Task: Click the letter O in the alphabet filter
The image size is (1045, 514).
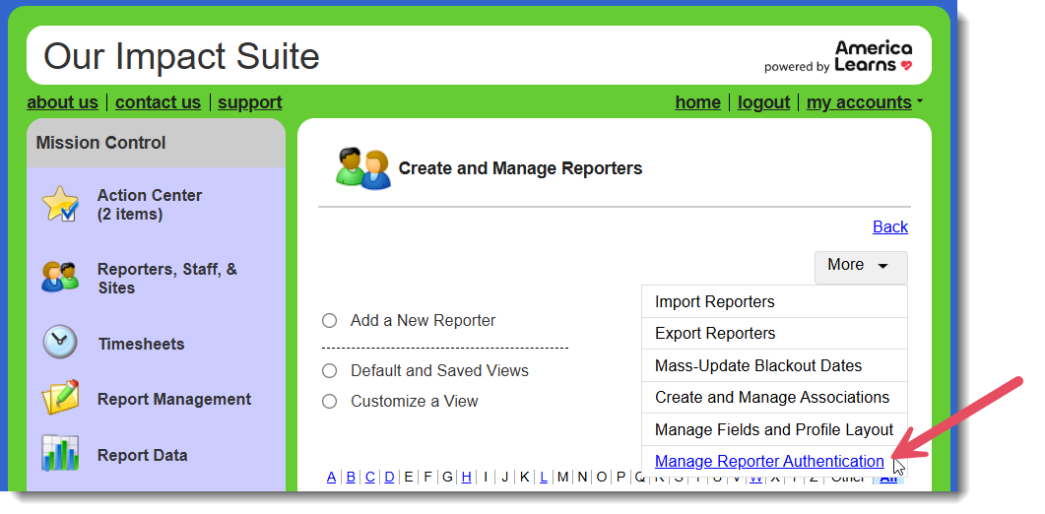Action: [602, 477]
